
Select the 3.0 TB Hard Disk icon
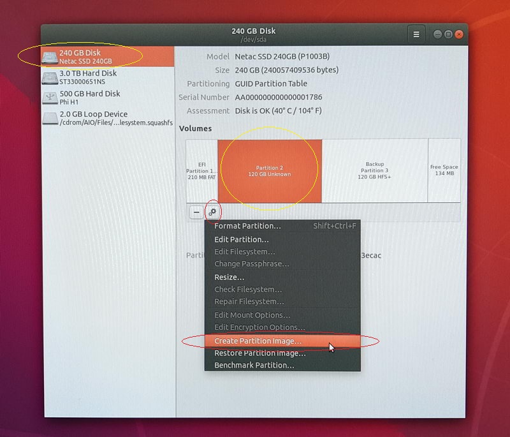[x=50, y=78]
